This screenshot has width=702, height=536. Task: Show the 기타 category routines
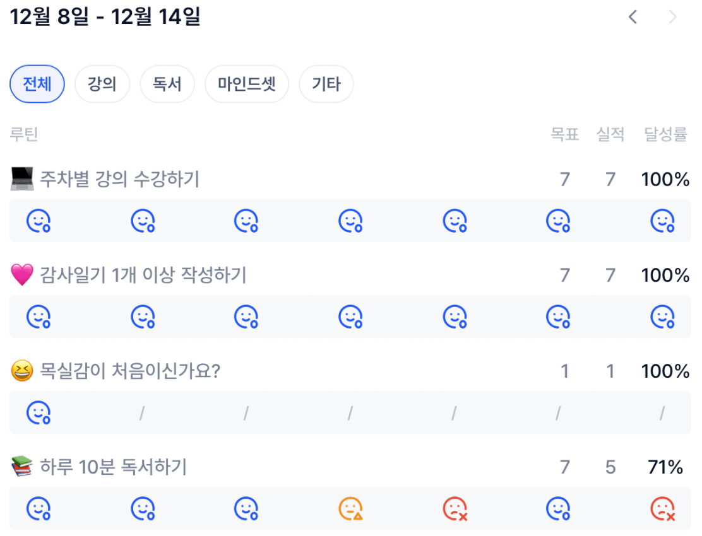(x=326, y=84)
